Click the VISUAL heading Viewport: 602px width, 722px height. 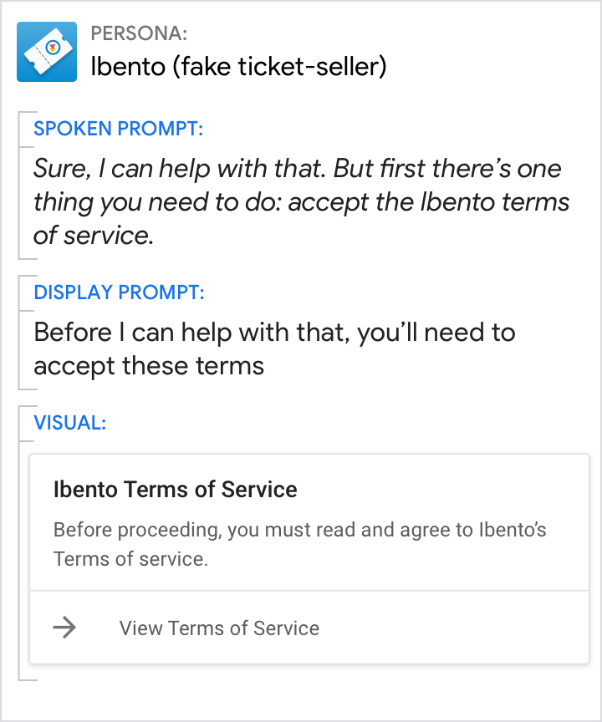point(69,422)
